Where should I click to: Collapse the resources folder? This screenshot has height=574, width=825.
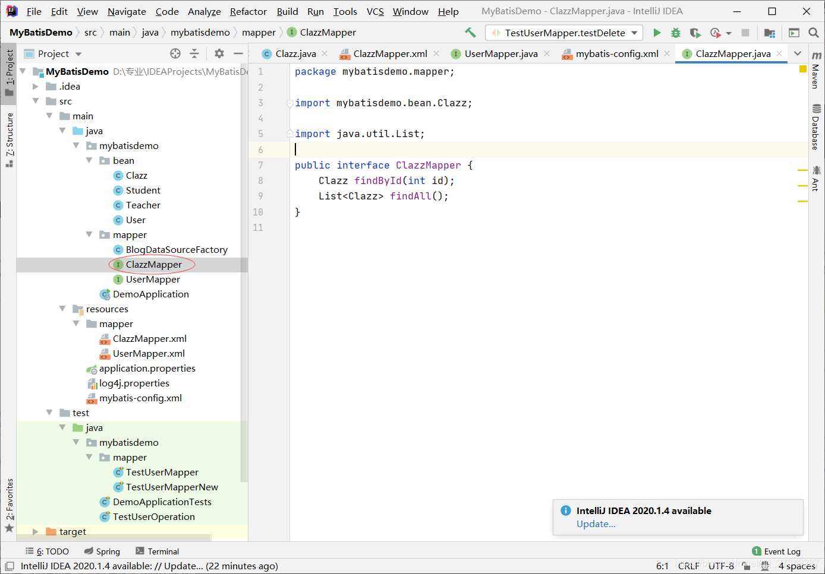62,309
